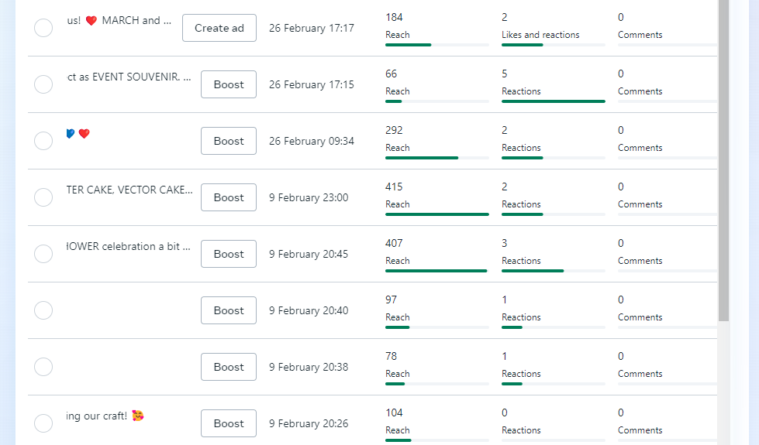Click the Create ad button

[219, 28]
